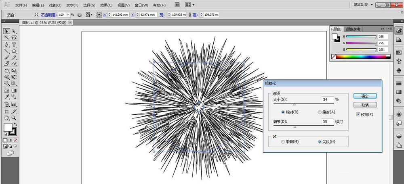
Task: Select the Magic Wand tool
Action: (x=6, y=38)
